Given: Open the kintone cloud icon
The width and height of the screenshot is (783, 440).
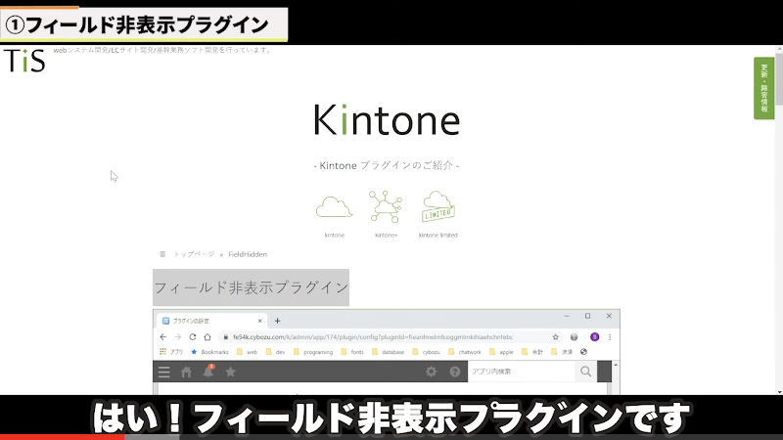Looking at the screenshot, I should pyautogui.click(x=335, y=207).
